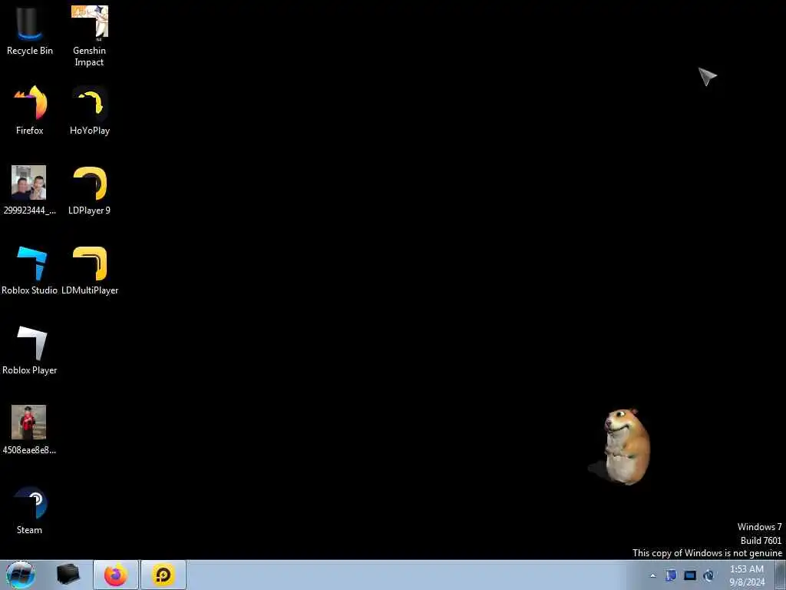Click the Show Desktop strip
This screenshot has width=786, height=590.
click(780, 575)
